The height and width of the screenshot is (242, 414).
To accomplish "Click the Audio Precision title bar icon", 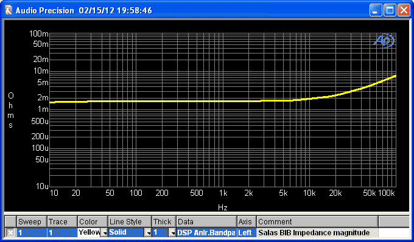I will 9,10.
